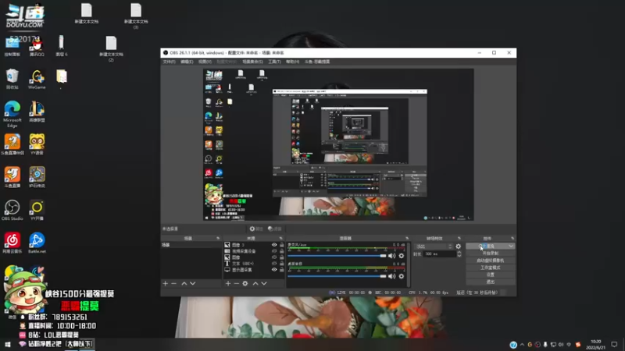Viewport: 625px width, 351px height.
Task: Open YY开播 desktop shortcut
Action: 37,210
